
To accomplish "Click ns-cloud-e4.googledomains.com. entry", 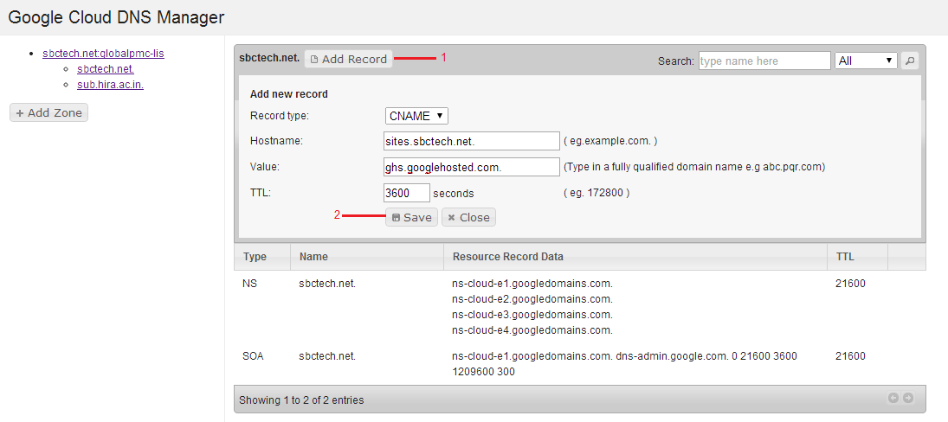I will 532,330.
